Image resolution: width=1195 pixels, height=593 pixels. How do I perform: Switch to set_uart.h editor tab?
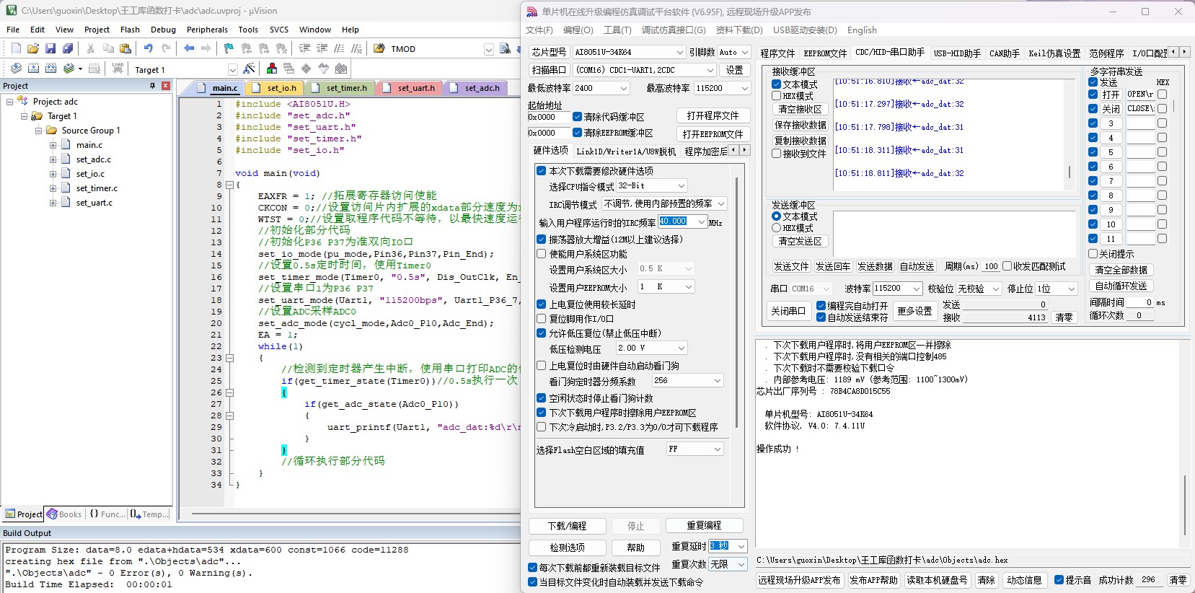pyautogui.click(x=410, y=88)
